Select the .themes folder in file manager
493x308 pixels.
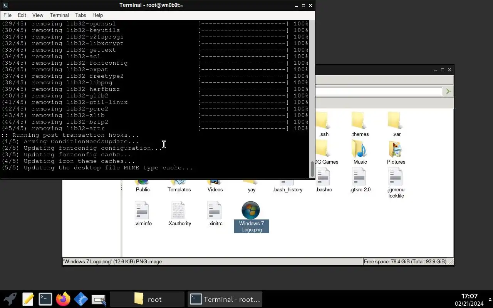(x=360, y=124)
